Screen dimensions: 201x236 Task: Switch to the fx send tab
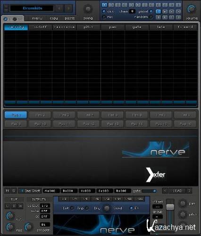pos(185,27)
